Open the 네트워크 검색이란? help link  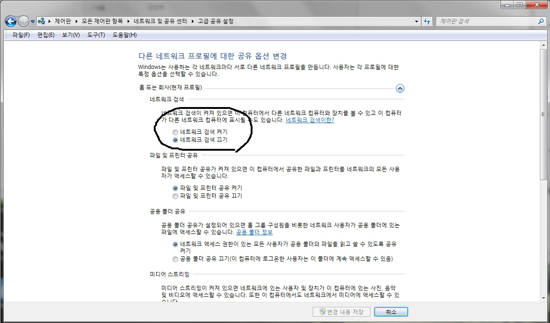click(x=310, y=120)
